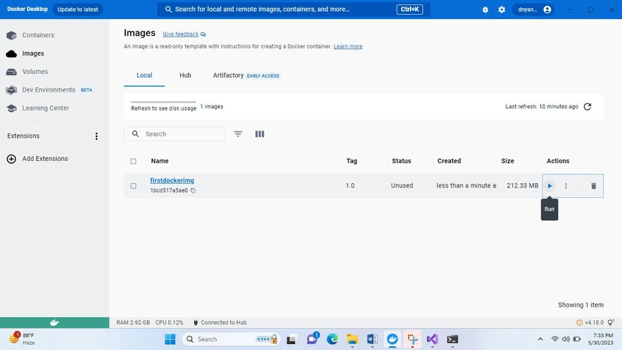Click the 212.33 MB size value
The height and width of the screenshot is (350, 622).
(x=522, y=186)
